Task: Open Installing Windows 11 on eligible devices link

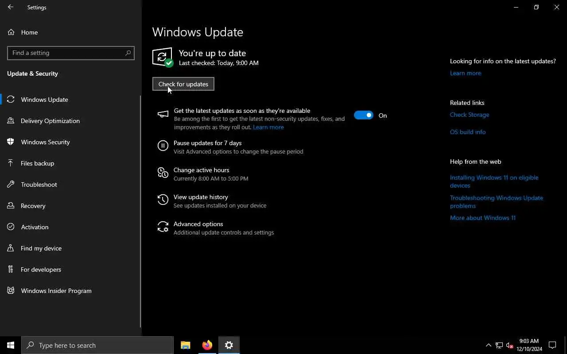Action: coord(494,181)
